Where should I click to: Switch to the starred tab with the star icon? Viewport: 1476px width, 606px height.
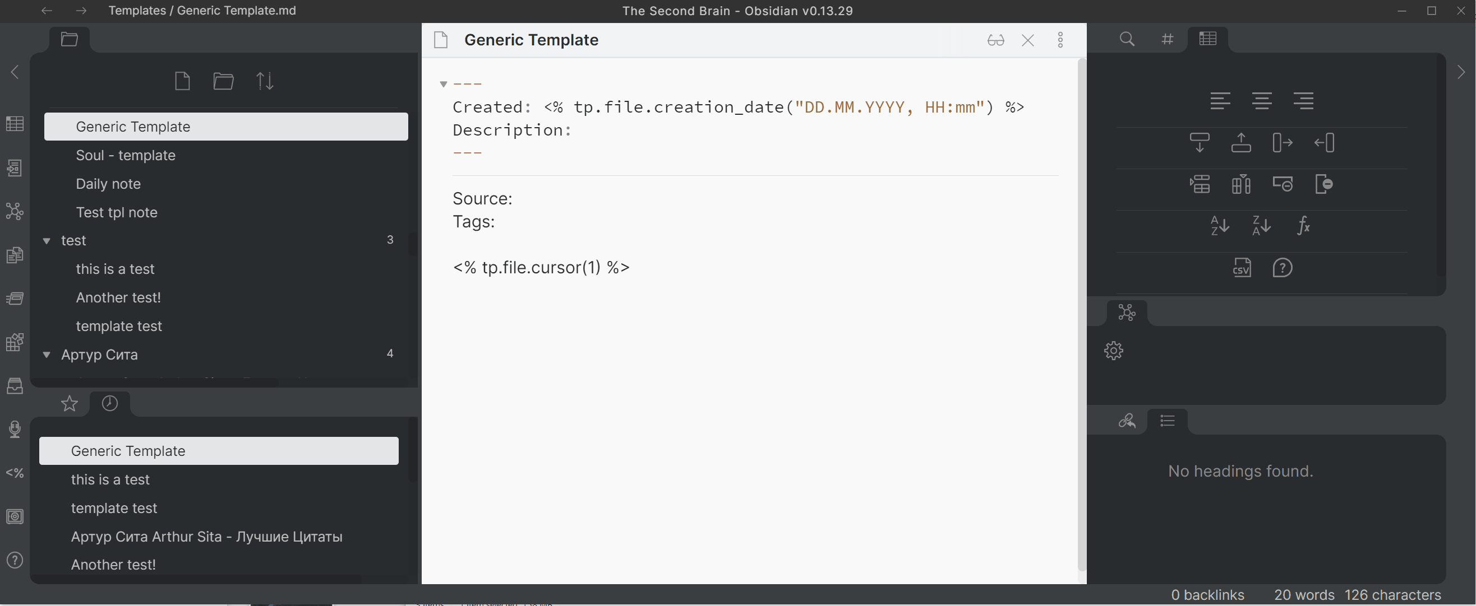click(69, 403)
